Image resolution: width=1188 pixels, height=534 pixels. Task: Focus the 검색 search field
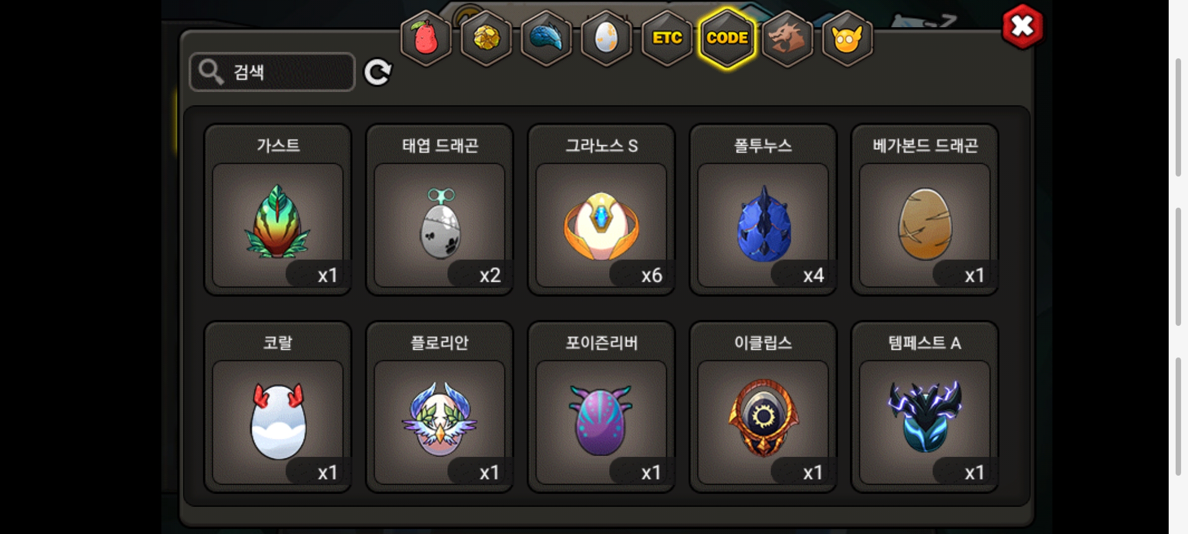click(x=272, y=72)
